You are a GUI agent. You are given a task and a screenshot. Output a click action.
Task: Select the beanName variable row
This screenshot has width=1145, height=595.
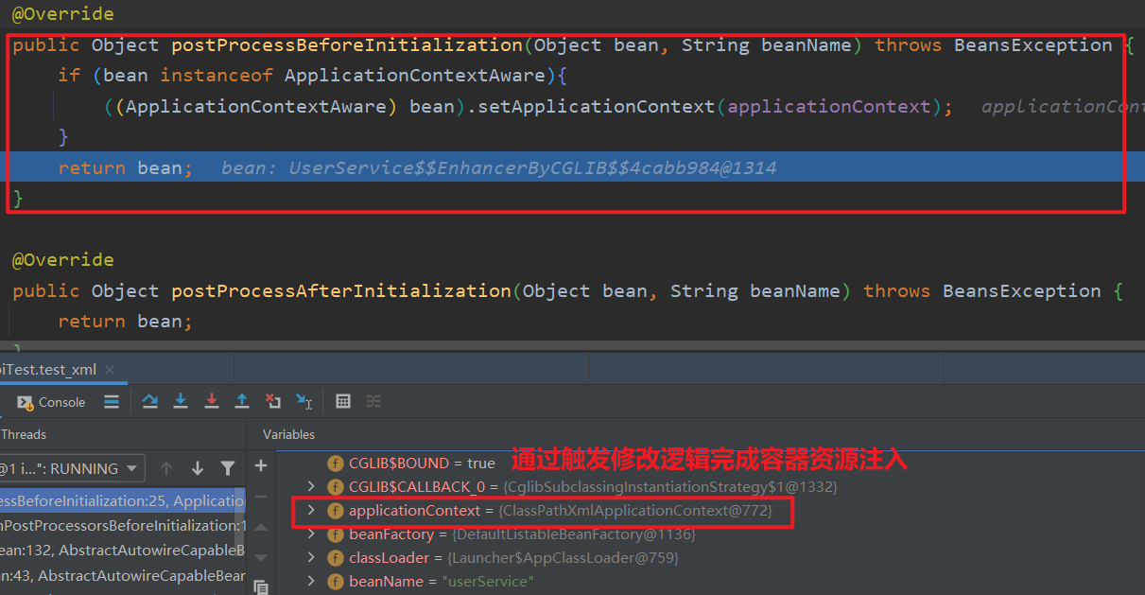(441, 582)
